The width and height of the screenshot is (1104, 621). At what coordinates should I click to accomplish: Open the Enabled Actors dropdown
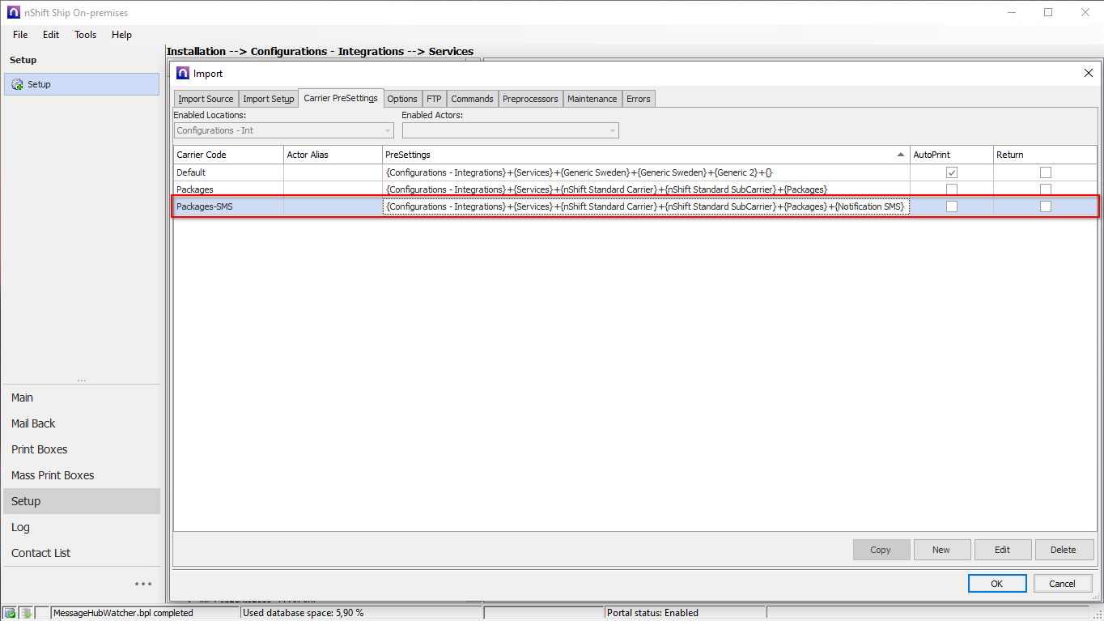point(612,130)
